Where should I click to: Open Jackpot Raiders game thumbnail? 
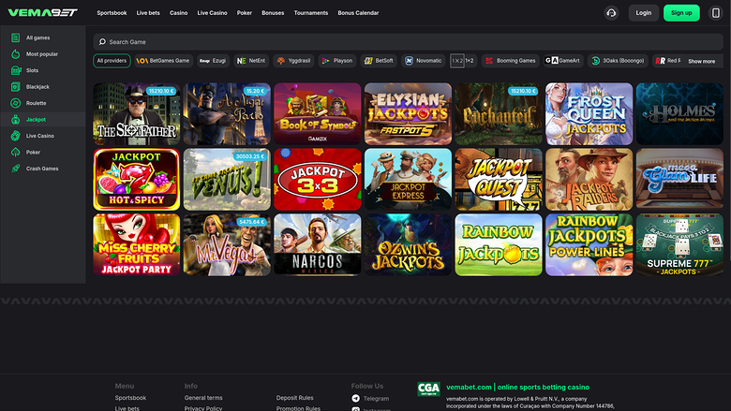[x=589, y=179]
